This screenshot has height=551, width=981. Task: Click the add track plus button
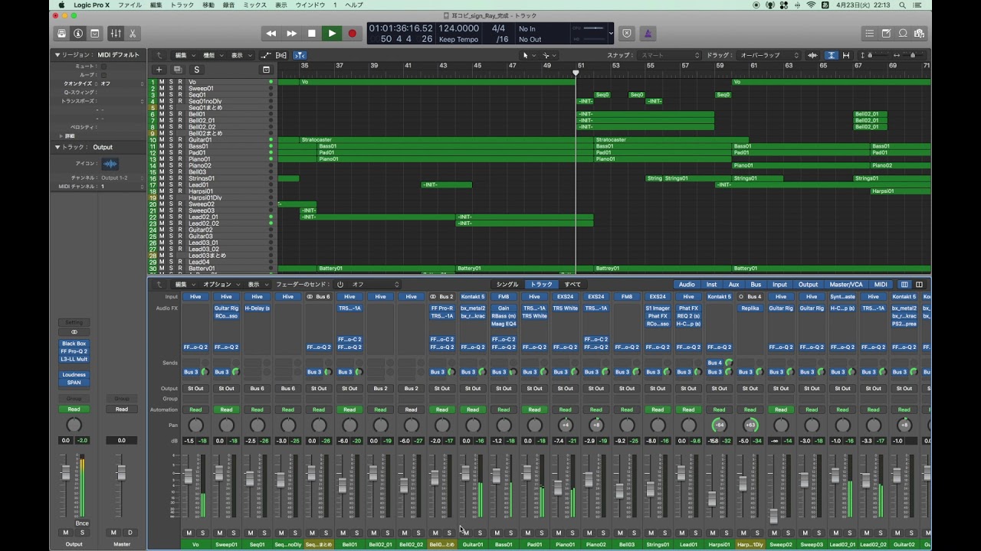[159, 70]
